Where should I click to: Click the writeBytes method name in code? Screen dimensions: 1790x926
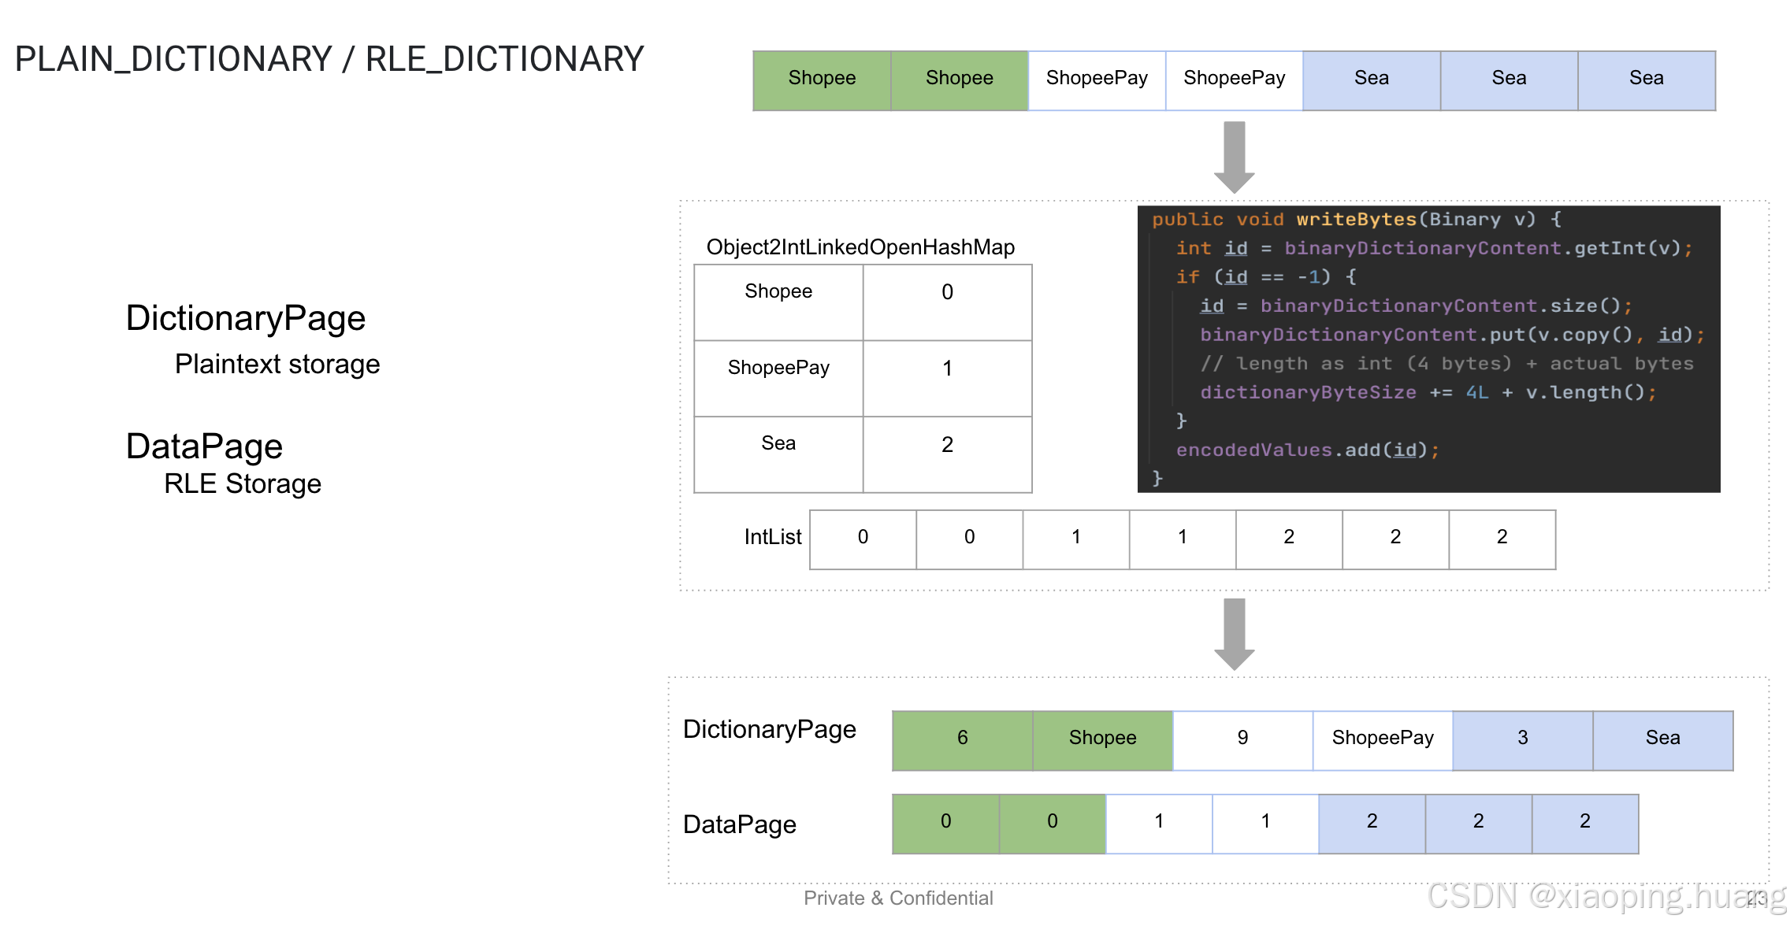[1356, 220]
